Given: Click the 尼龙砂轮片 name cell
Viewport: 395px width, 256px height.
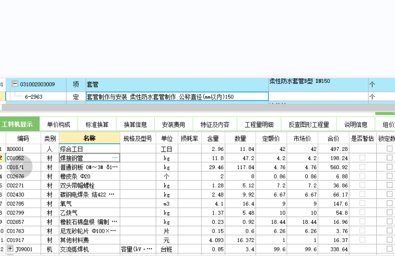Looking at the screenshot, I should [89, 231].
